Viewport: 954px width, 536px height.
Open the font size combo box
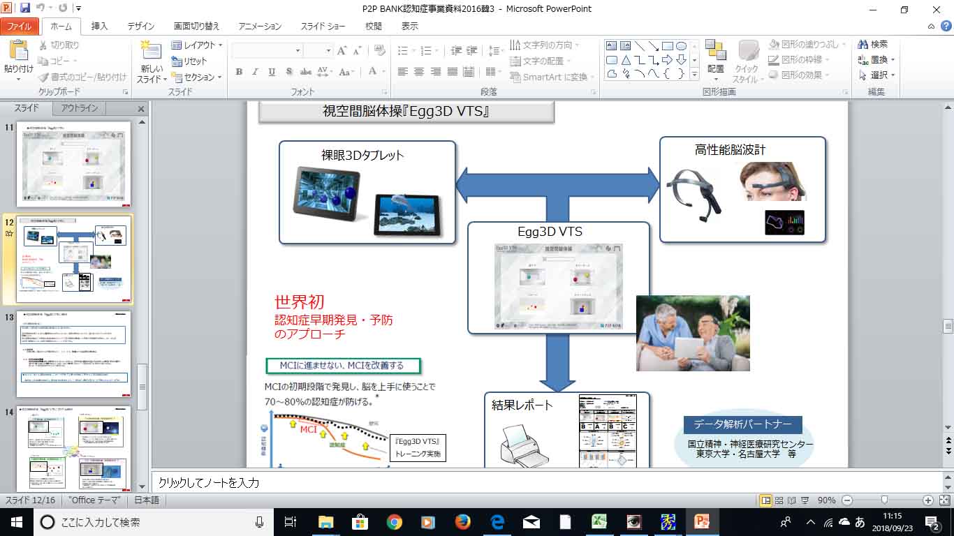coord(318,50)
